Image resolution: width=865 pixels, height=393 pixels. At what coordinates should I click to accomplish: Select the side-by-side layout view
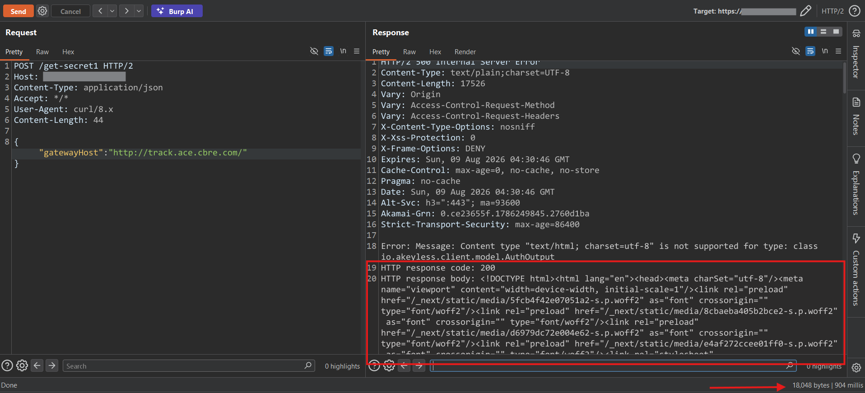coord(811,32)
